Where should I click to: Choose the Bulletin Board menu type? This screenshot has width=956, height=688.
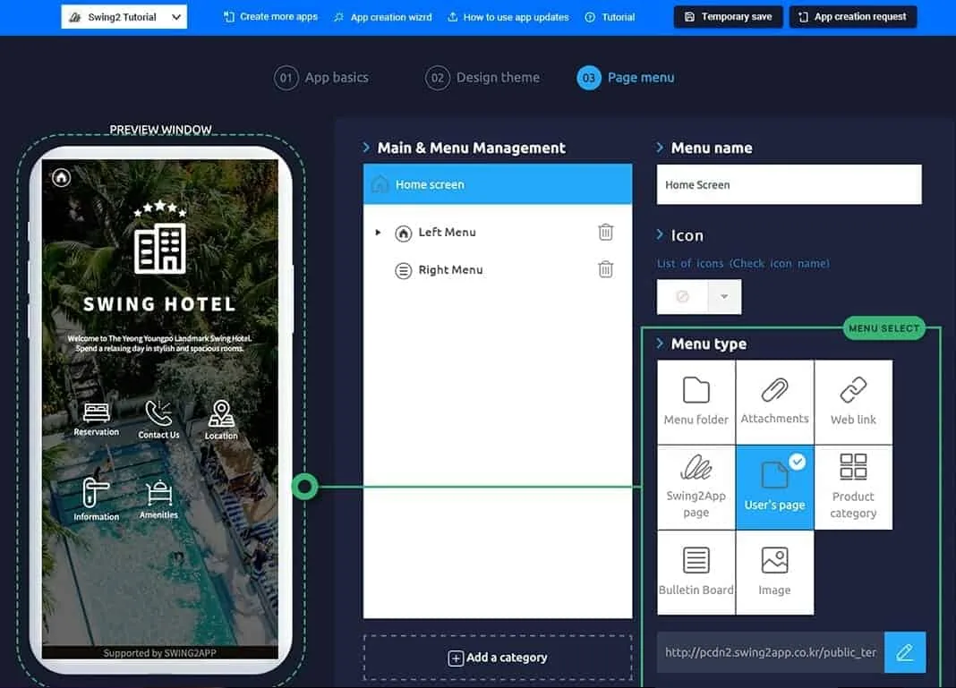(696, 572)
